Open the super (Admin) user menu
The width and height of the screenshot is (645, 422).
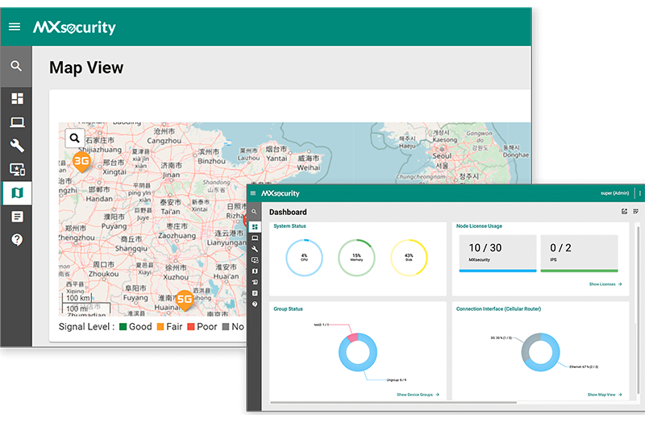point(614,193)
